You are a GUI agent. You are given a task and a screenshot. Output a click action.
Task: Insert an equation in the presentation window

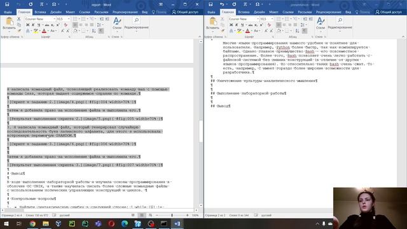pyautogui.click(x=245, y=4)
